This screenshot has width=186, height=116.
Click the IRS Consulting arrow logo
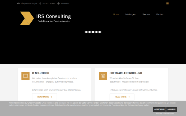[x=27, y=18]
